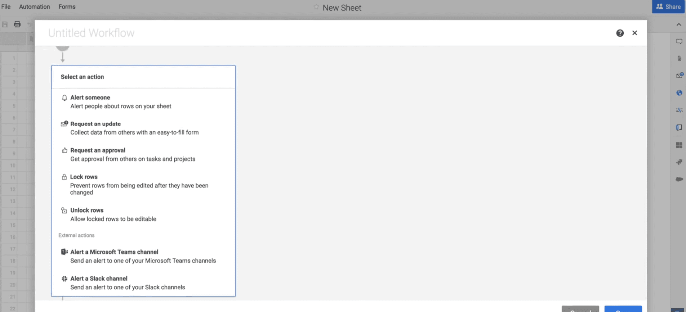The height and width of the screenshot is (312, 686).
Task: Open the File menu
Action: [6, 7]
